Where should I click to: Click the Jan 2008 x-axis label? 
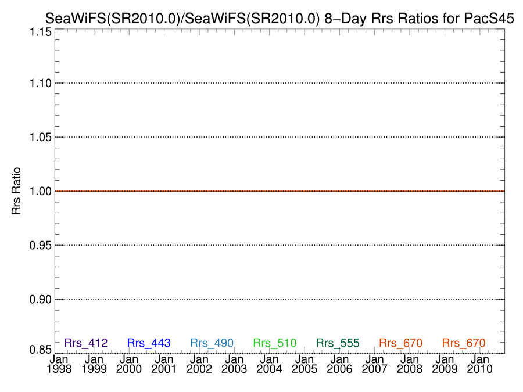[410, 364]
